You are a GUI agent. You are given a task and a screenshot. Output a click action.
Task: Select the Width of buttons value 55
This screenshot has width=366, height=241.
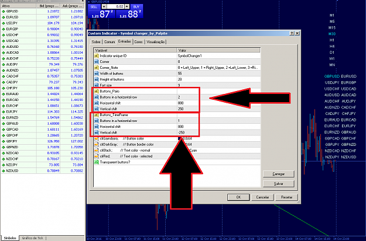click(218, 74)
